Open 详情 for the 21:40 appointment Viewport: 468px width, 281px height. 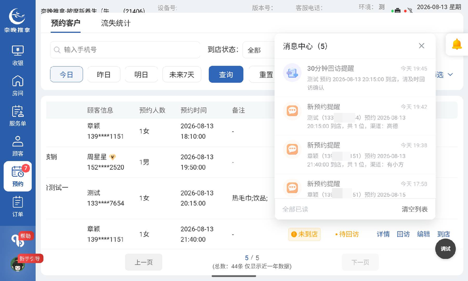click(383, 234)
